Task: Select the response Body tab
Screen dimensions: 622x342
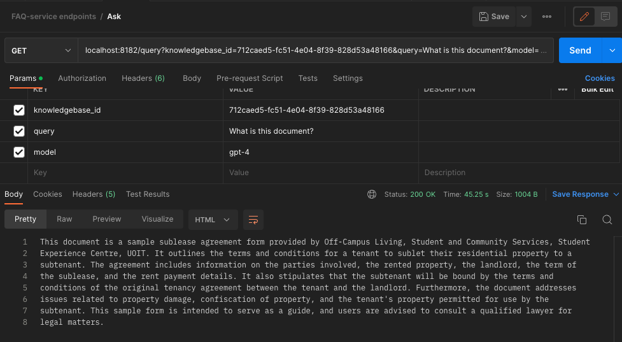Action: [x=13, y=194]
